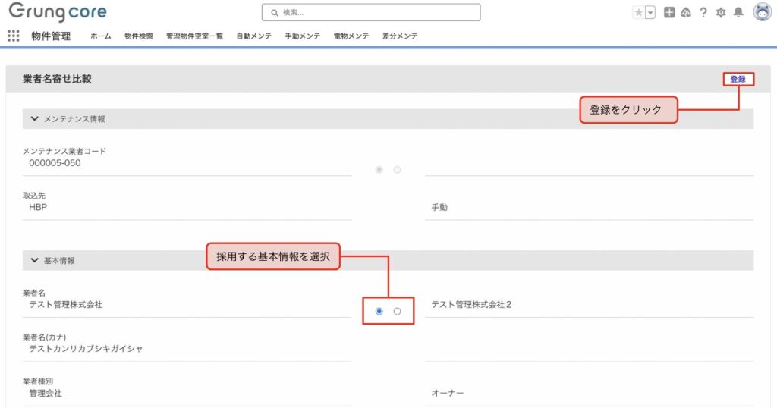Viewport: 777px width, 408px height.
Task: Open the app launcher grid icon
Action: (13, 36)
